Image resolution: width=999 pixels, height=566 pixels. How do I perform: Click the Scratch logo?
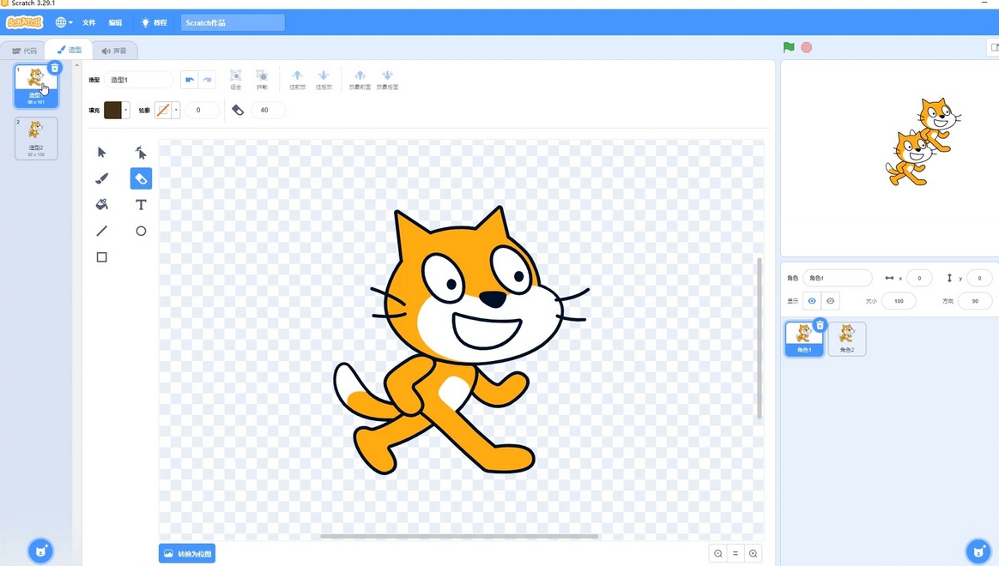pyautogui.click(x=24, y=22)
